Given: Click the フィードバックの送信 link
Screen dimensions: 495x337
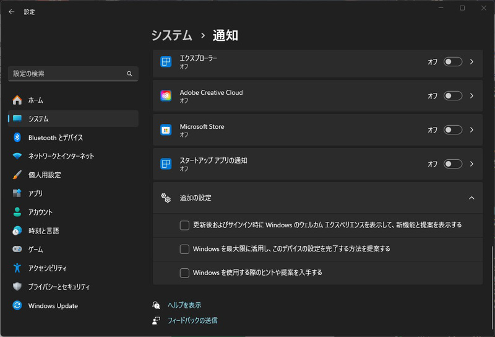Looking at the screenshot, I should click(192, 320).
